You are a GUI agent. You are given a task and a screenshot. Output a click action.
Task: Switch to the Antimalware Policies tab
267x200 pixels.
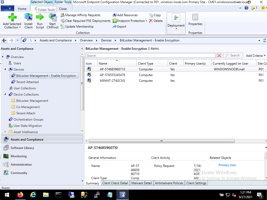[169, 183]
